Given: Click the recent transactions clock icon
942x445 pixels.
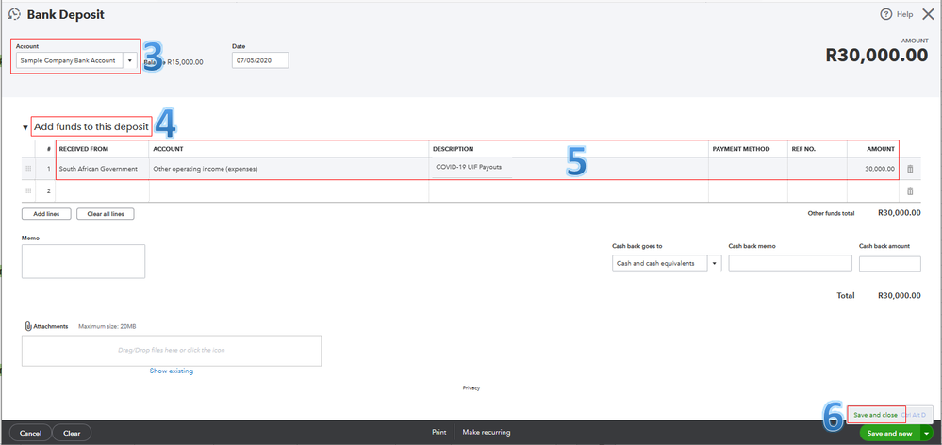Looking at the screenshot, I should click(x=14, y=15).
